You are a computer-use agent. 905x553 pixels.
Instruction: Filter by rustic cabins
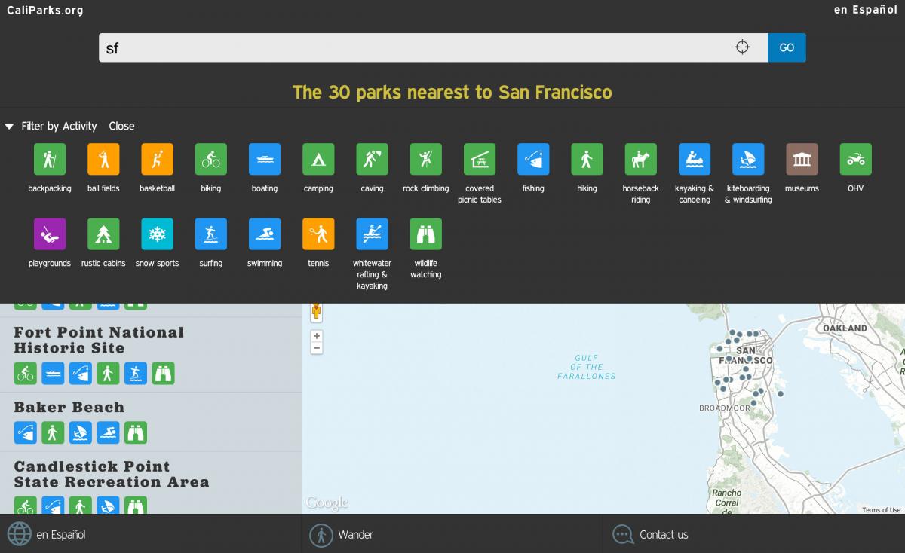click(x=103, y=234)
